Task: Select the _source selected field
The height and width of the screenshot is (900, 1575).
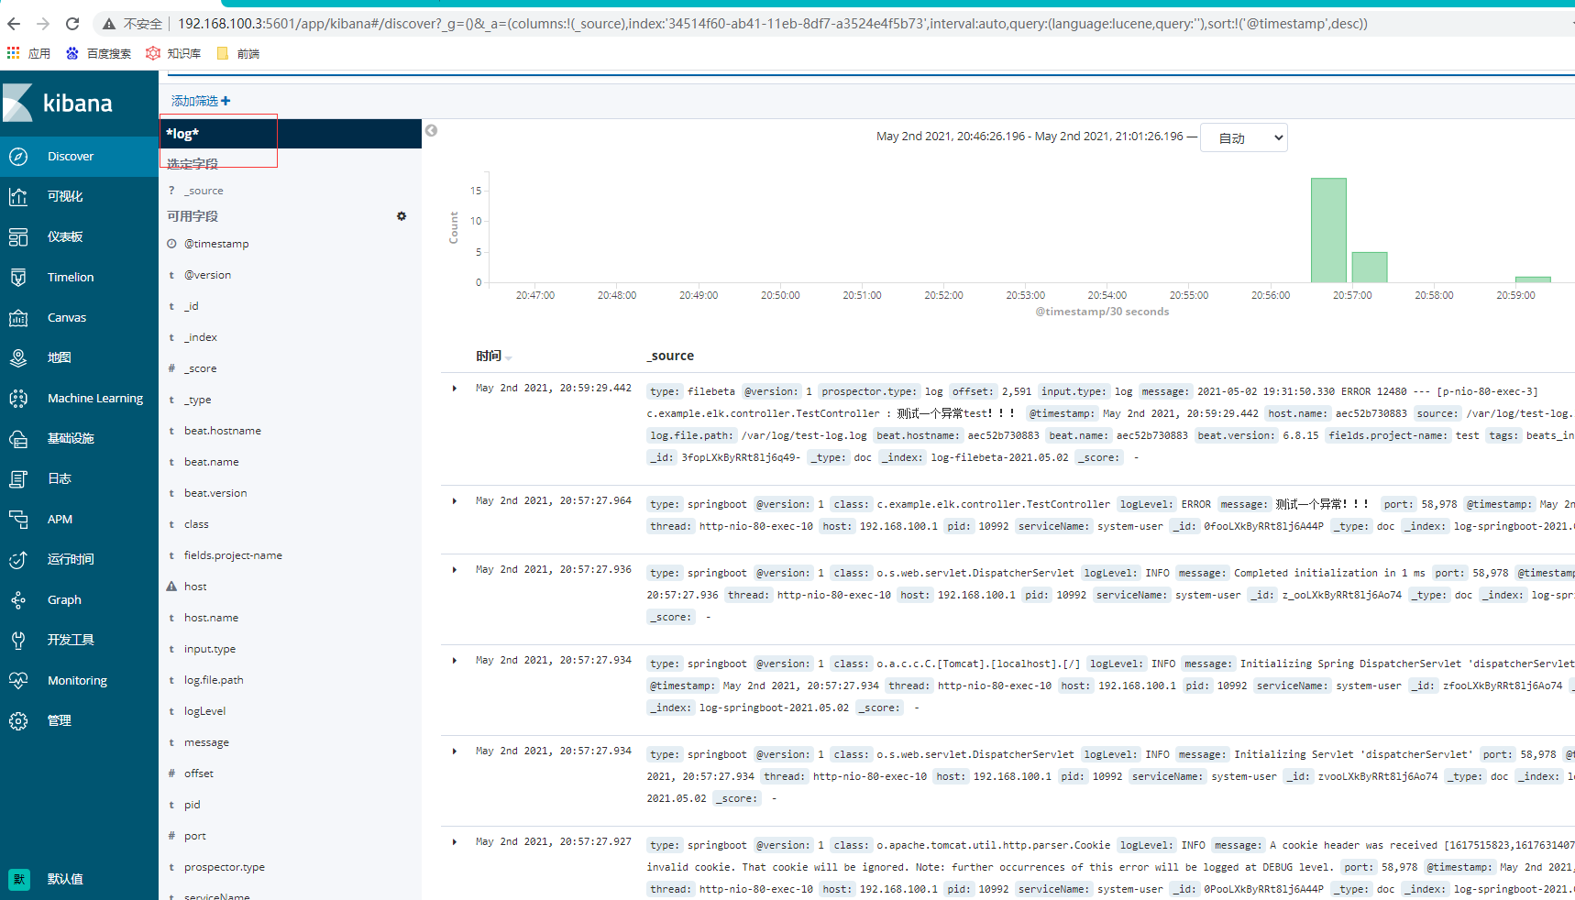Action: (204, 191)
